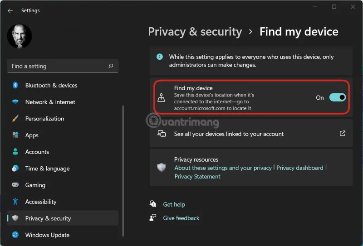363x246 pixels.
Task: Click the external link open icon
Action: [343, 133]
